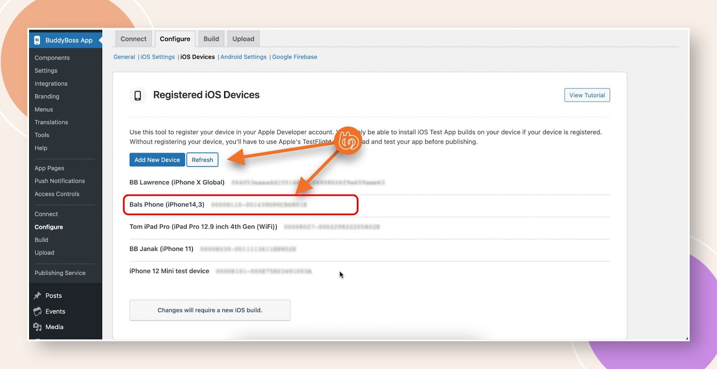Open Integrations in sidebar
717x369 pixels.
[x=51, y=84]
